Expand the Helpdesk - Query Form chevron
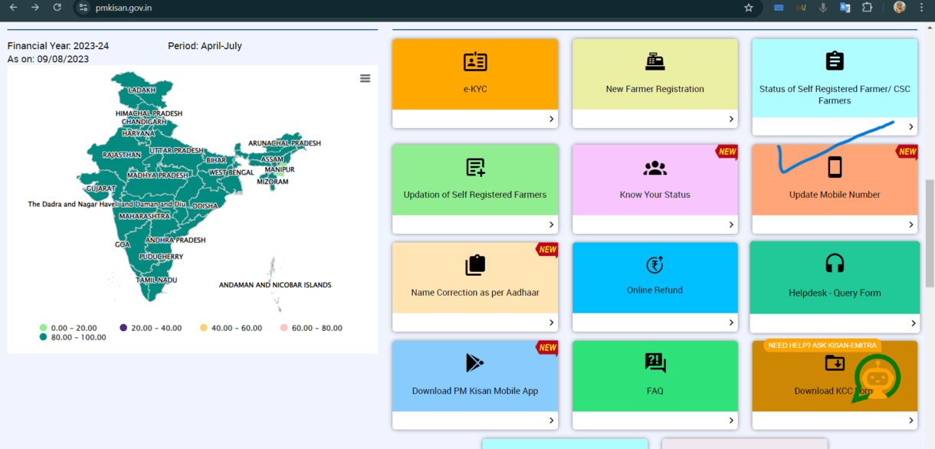The width and height of the screenshot is (935, 449). (913, 323)
